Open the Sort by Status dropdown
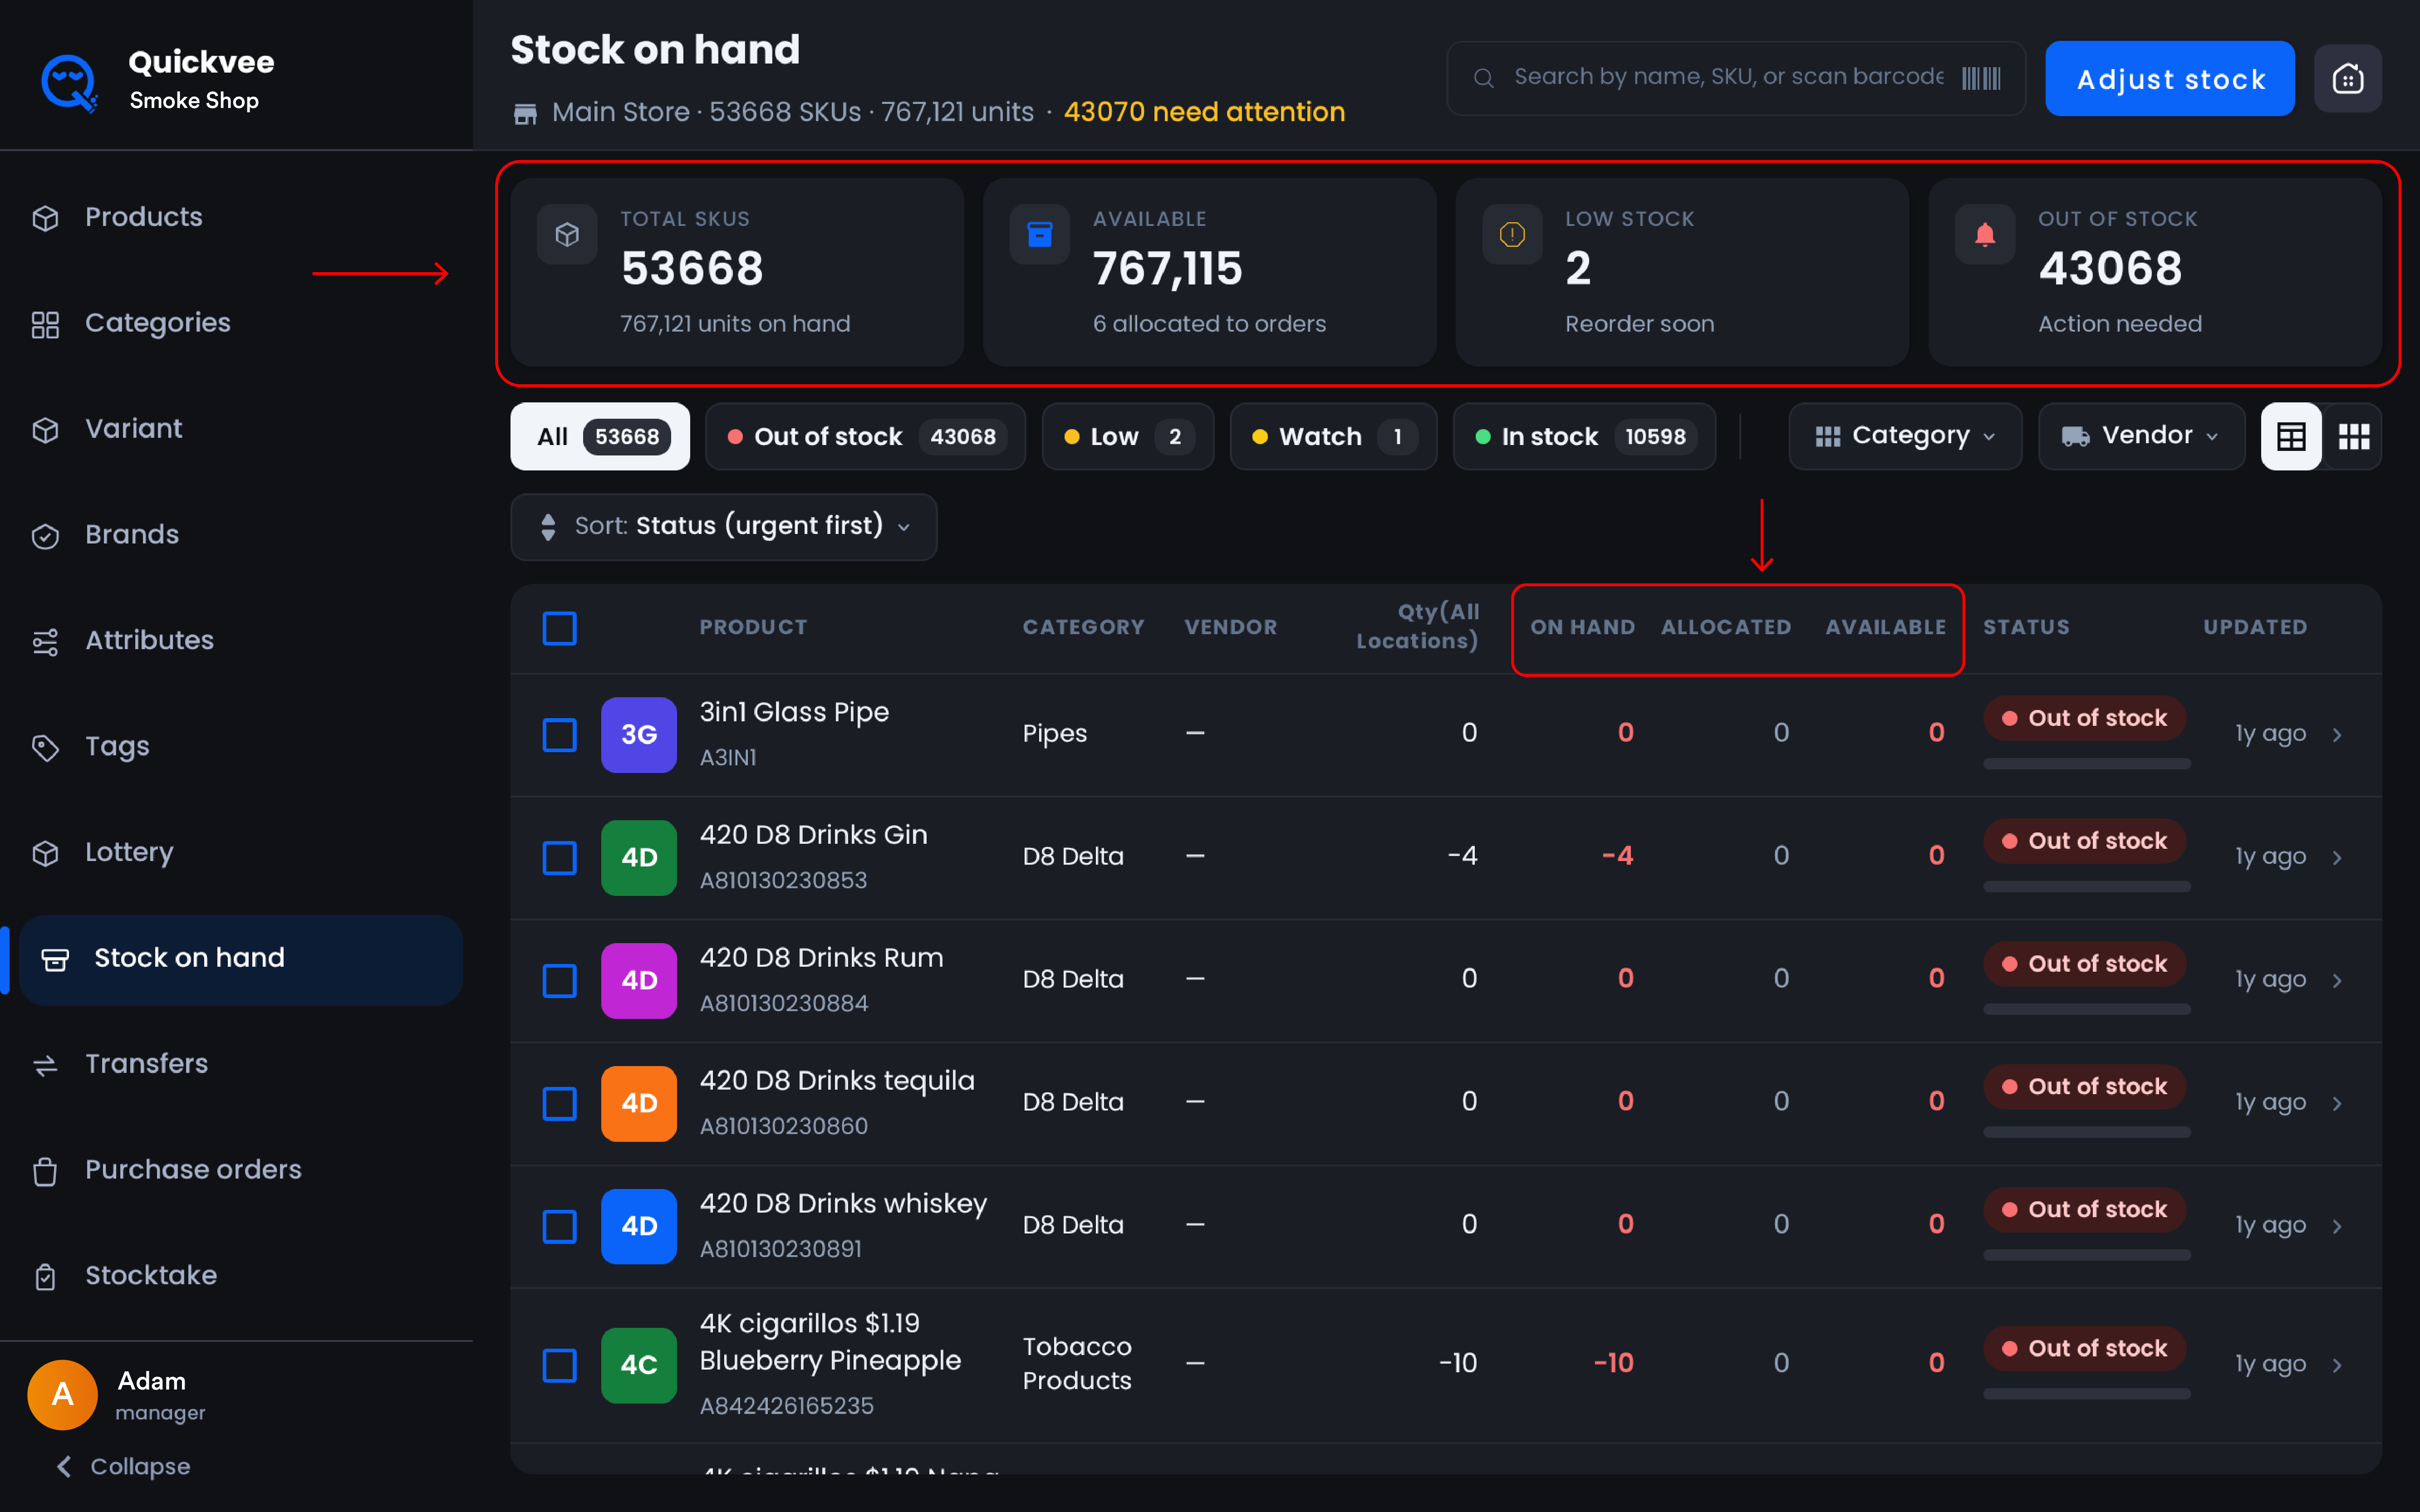 724,527
